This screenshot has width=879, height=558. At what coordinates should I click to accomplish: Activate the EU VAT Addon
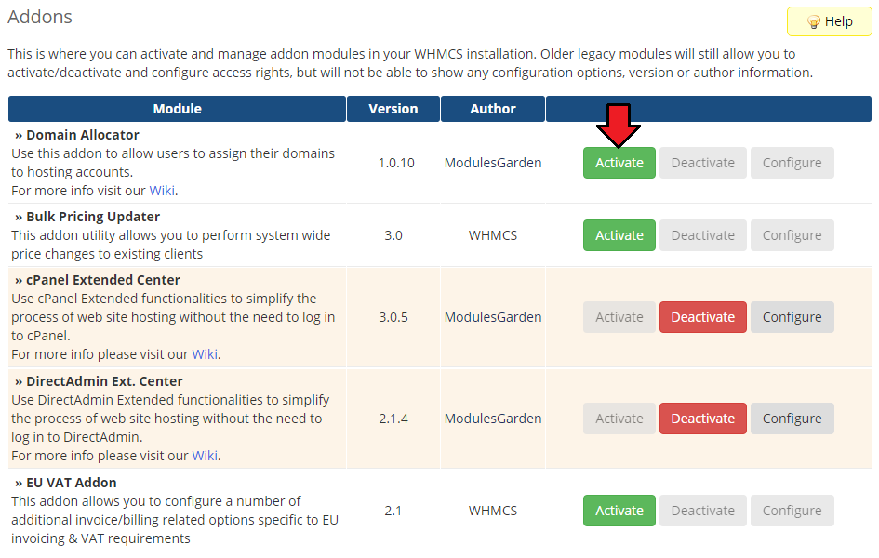(619, 511)
